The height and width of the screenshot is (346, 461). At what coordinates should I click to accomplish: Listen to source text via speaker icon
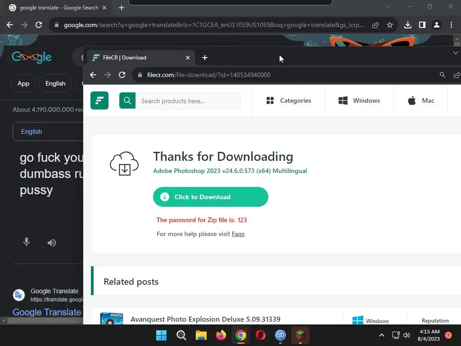(52, 243)
